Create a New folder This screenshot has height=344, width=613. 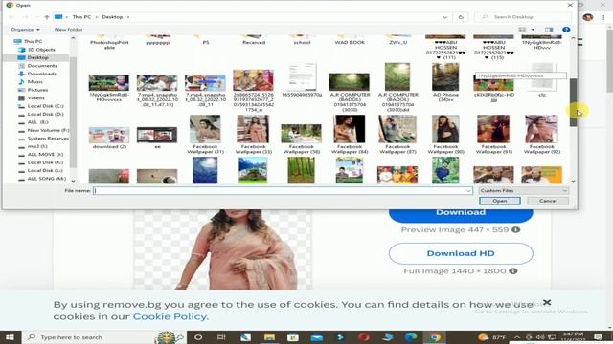pyautogui.click(x=68, y=30)
